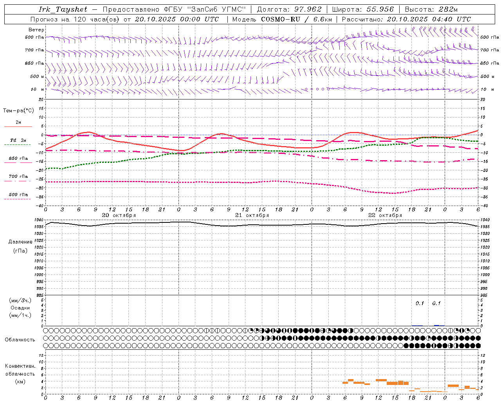Select the 'Тем-ра(°C)' temperature panel label
The height and width of the screenshot is (401, 501).
[x=18, y=111]
